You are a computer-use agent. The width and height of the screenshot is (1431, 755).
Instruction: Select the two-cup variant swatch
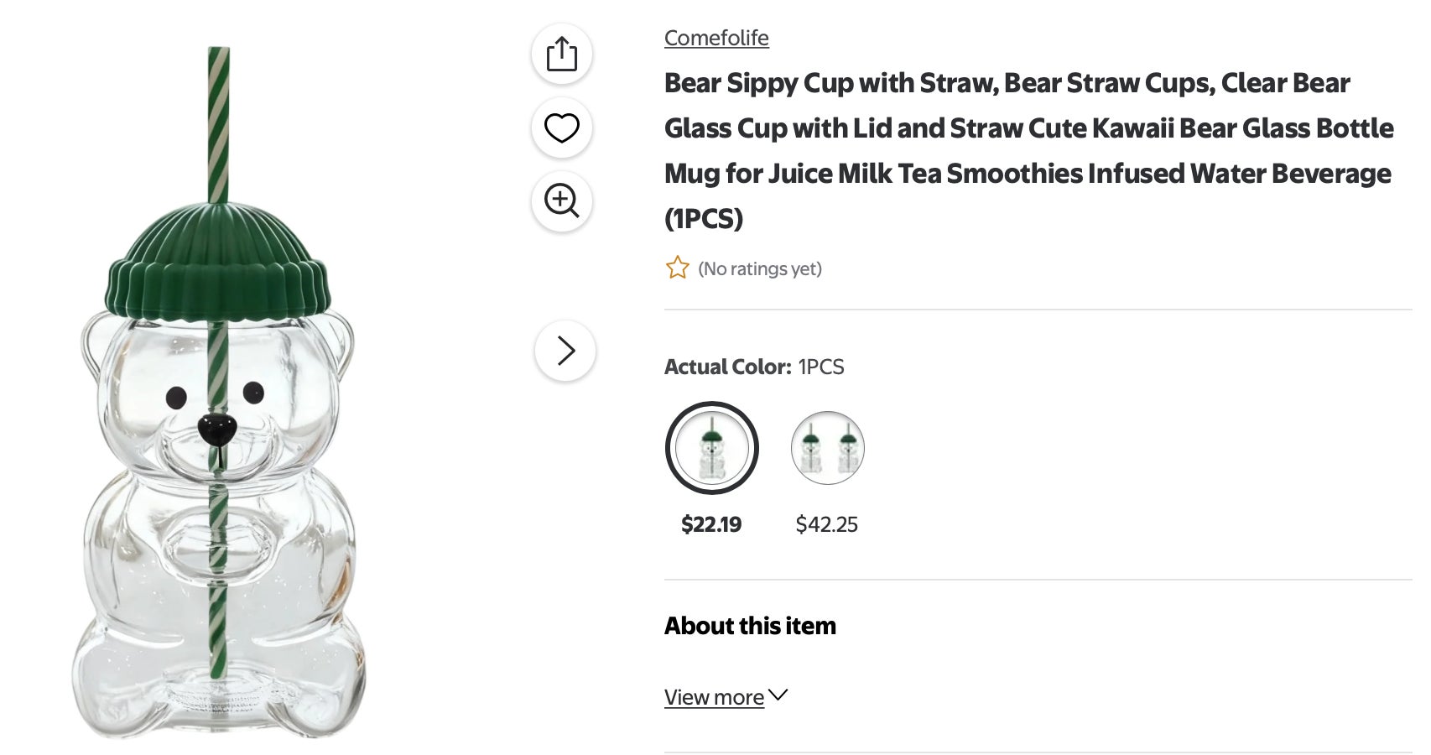(827, 448)
